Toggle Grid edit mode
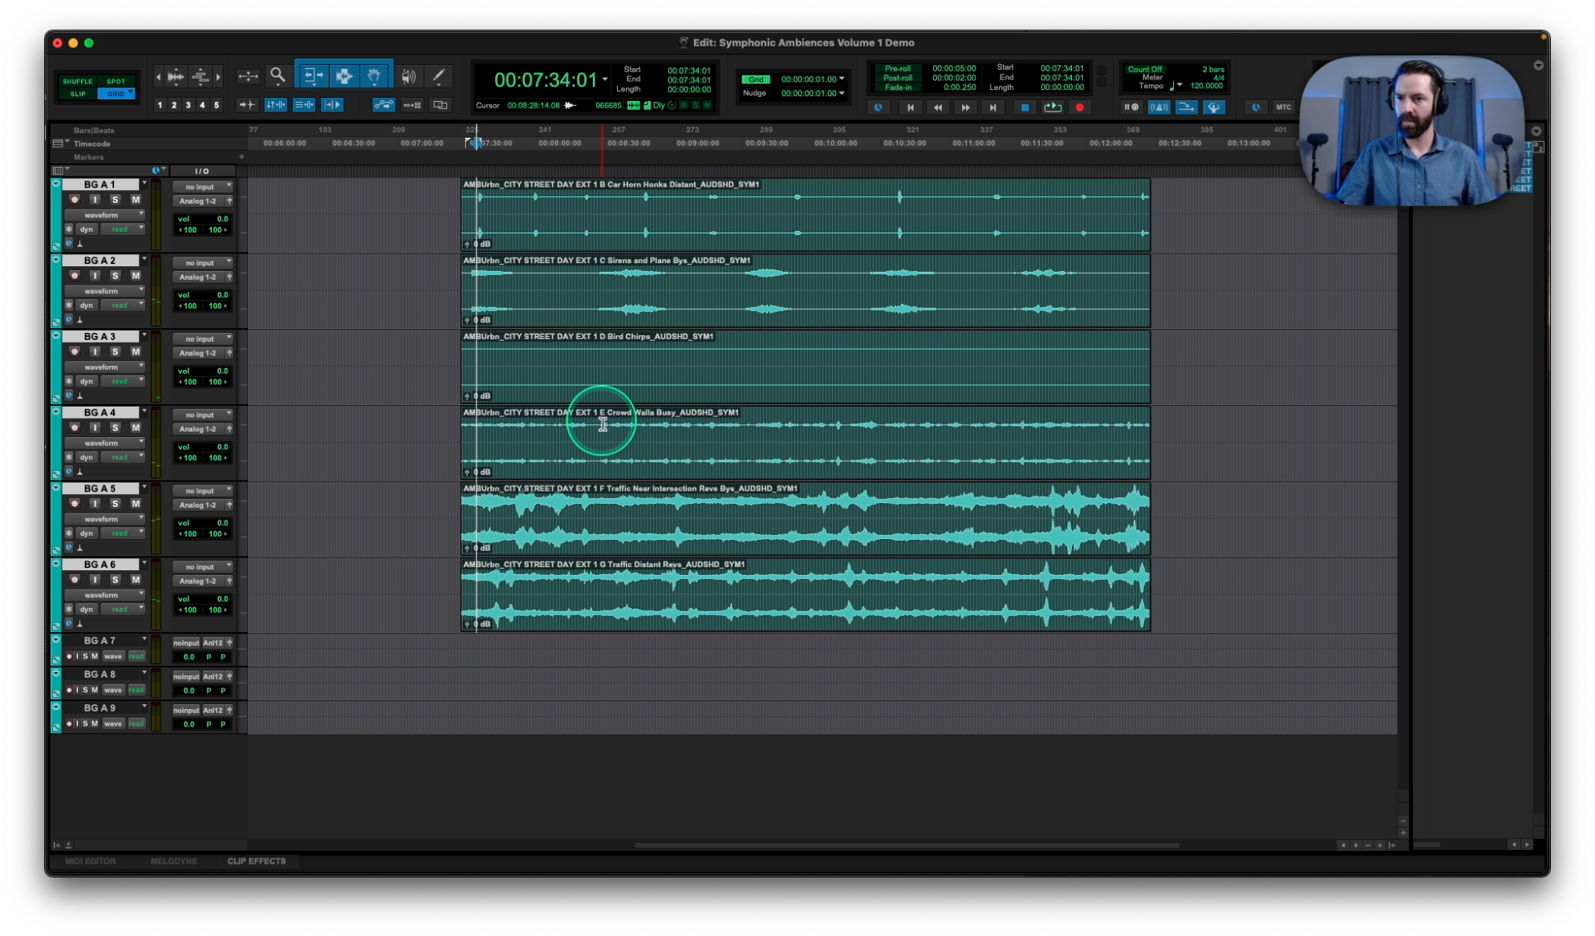 pyautogui.click(x=116, y=94)
